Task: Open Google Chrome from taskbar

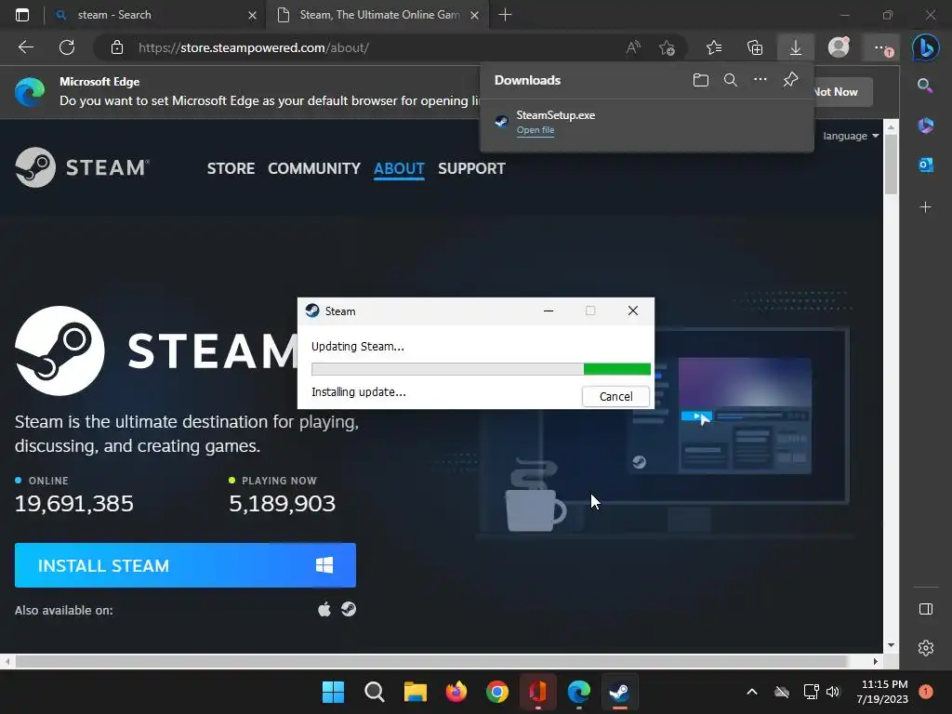Action: [496, 692]
